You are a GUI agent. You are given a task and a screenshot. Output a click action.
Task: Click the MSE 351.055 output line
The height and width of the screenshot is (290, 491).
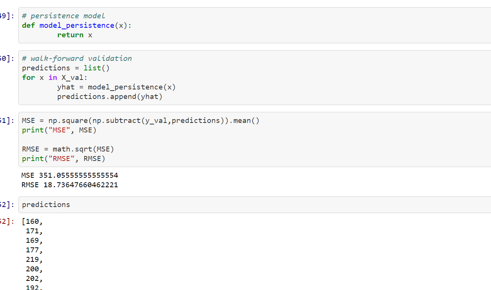(69, 175)
